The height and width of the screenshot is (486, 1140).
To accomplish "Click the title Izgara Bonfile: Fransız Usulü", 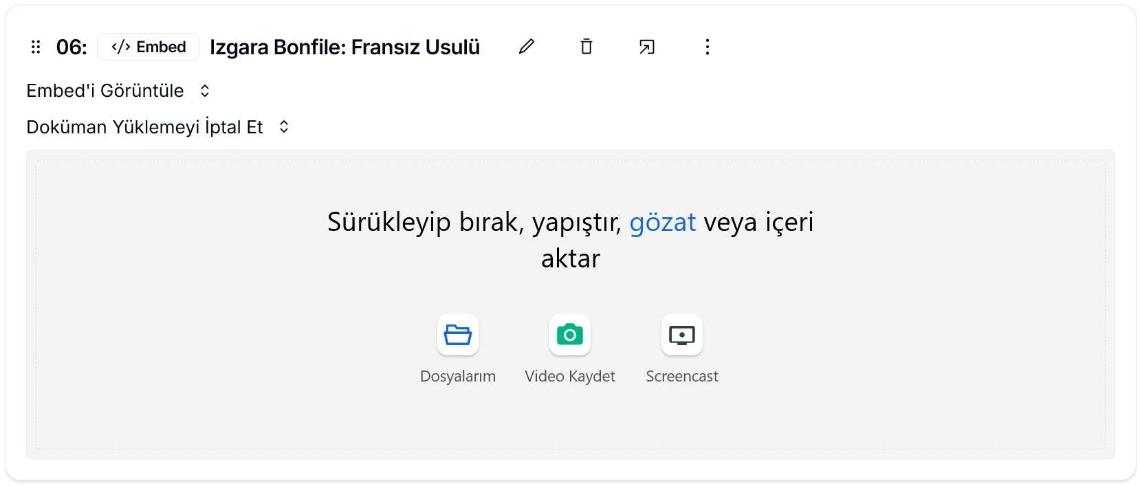I will (x=344, y=47).
